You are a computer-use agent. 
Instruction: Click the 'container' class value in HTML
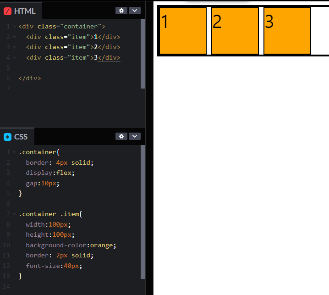click(x=81, y=27)
